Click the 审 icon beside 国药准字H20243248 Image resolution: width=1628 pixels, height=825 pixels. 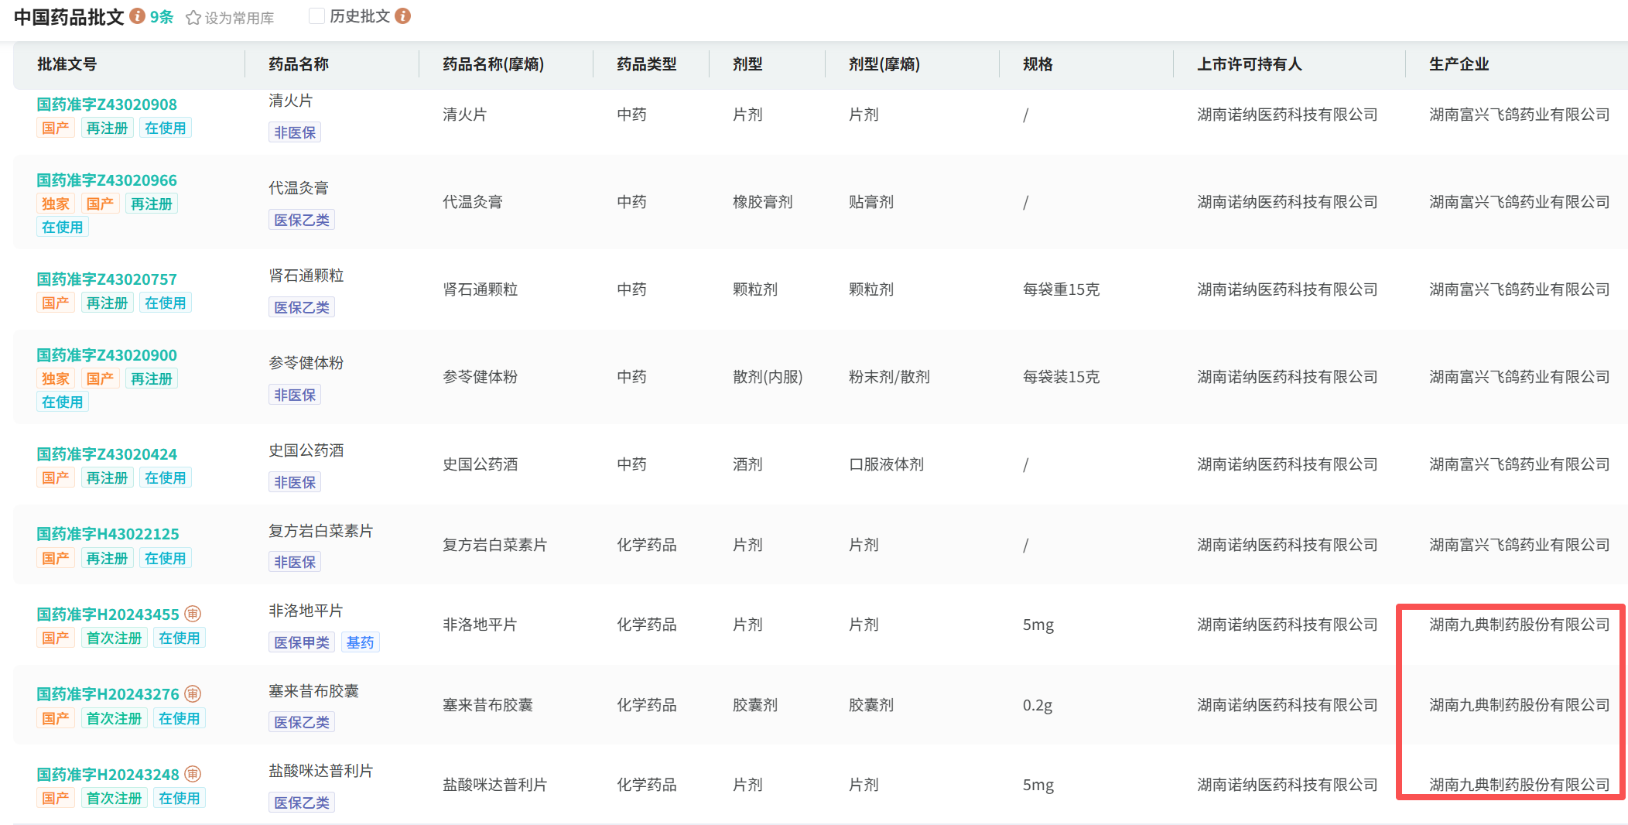tap(193, 774)
